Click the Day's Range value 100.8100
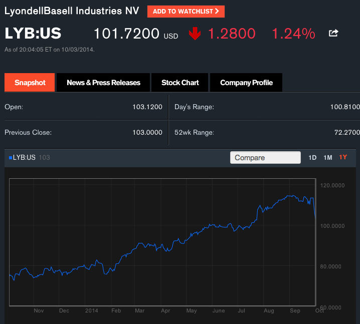This screenshot has height=324, width=360. (345, 107)
